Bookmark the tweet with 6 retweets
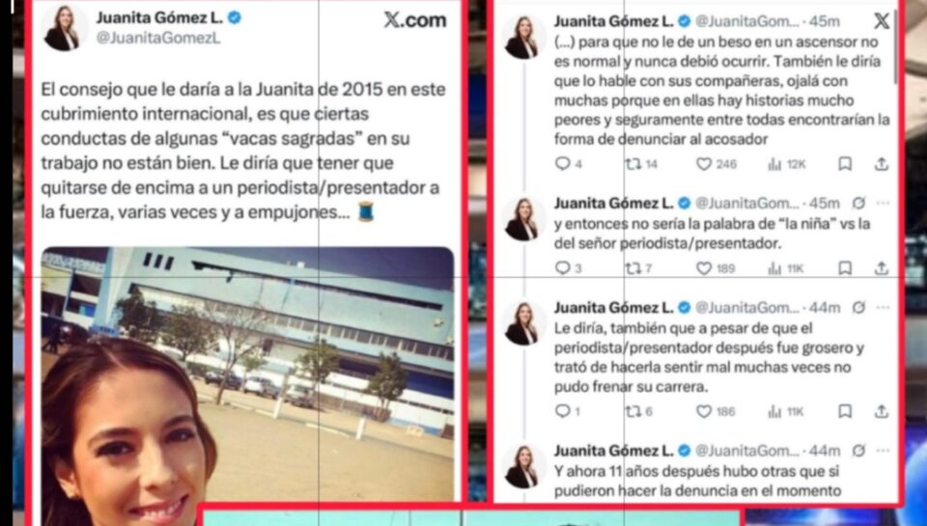927x526 pixels. [845, 411]
